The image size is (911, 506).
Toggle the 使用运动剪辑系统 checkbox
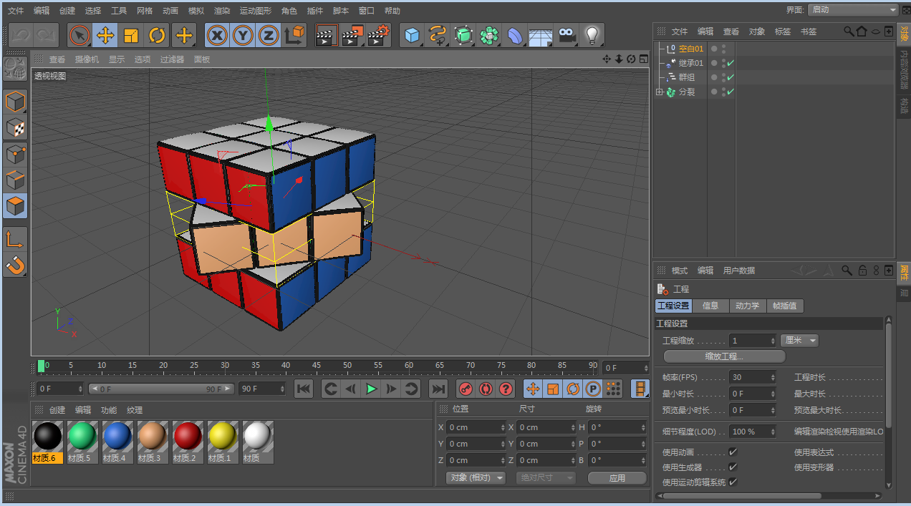(733, 482)
